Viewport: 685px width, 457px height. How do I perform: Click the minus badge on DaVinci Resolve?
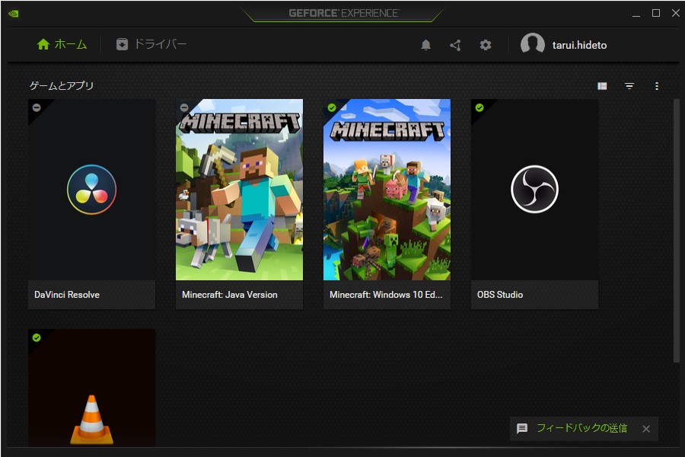[x=36, y=107]
